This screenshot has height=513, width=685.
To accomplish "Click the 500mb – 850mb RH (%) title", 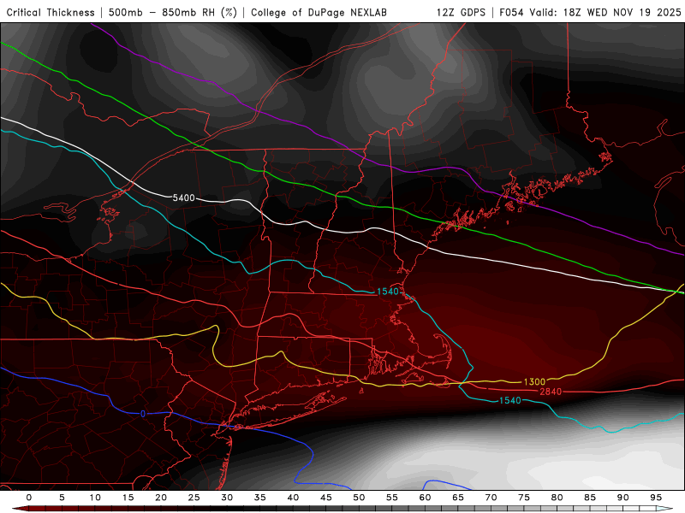I will [173, 12].
